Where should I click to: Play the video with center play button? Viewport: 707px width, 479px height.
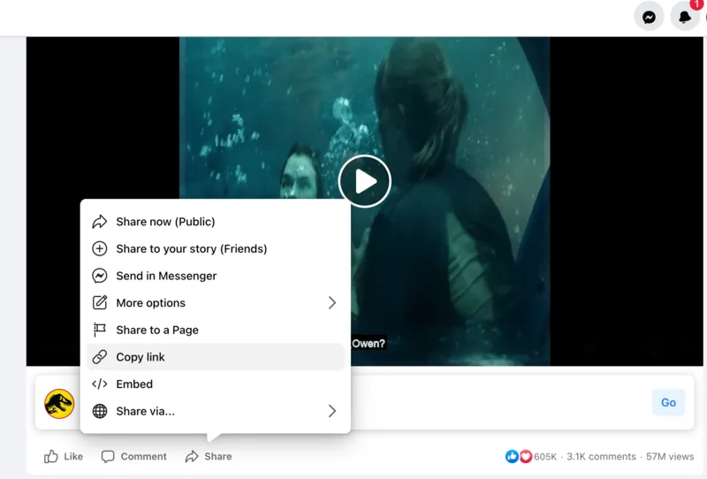tap(364, 181)
